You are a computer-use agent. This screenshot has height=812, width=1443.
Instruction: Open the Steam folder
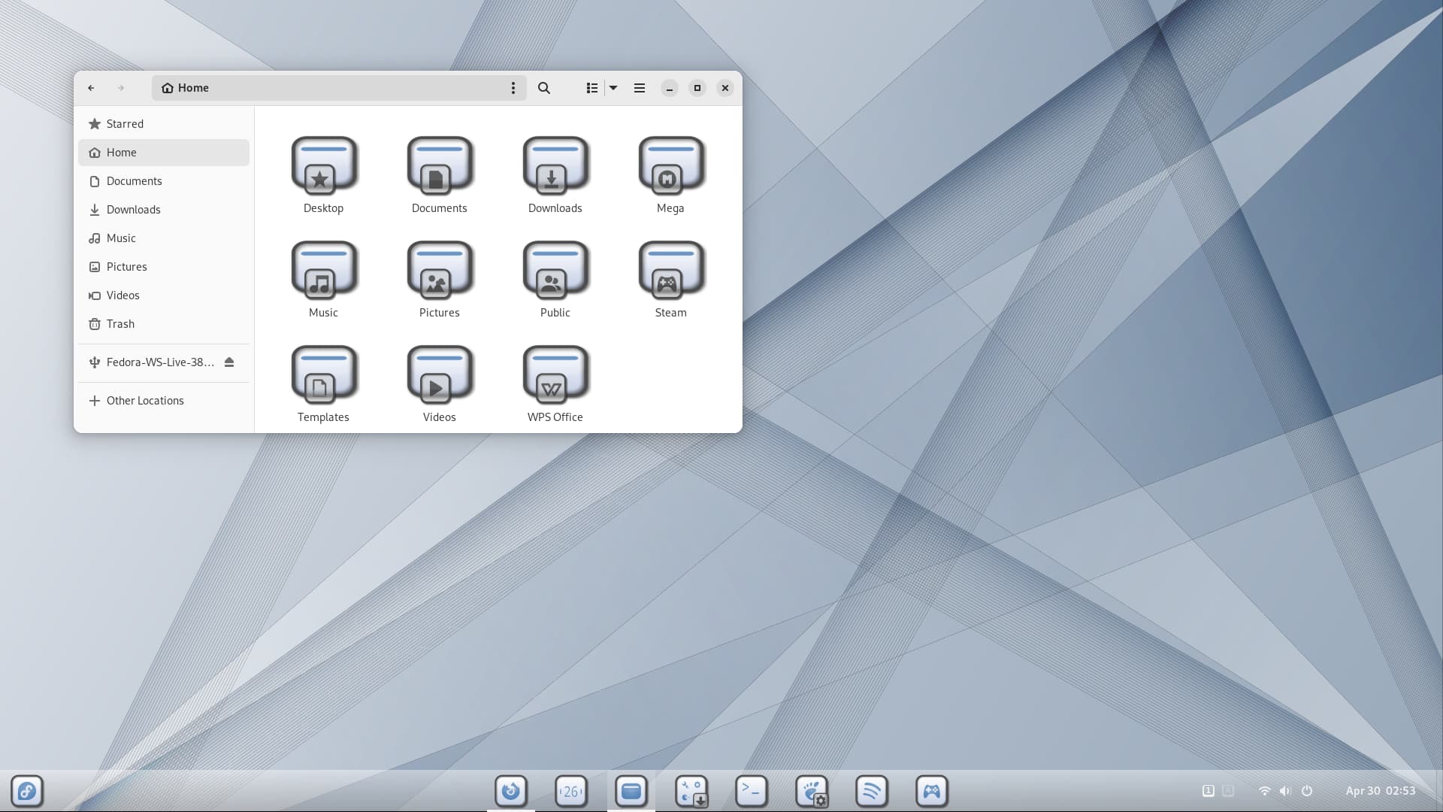pos(670,278)
